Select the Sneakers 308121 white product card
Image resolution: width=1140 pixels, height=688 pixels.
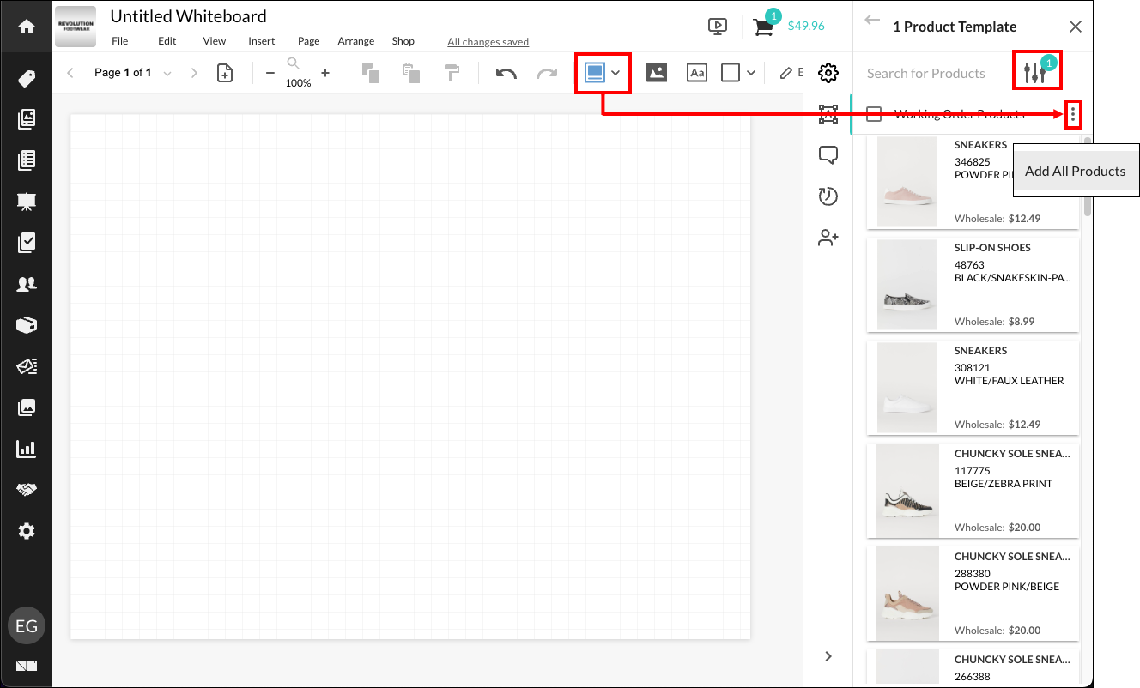coord(973,388)
